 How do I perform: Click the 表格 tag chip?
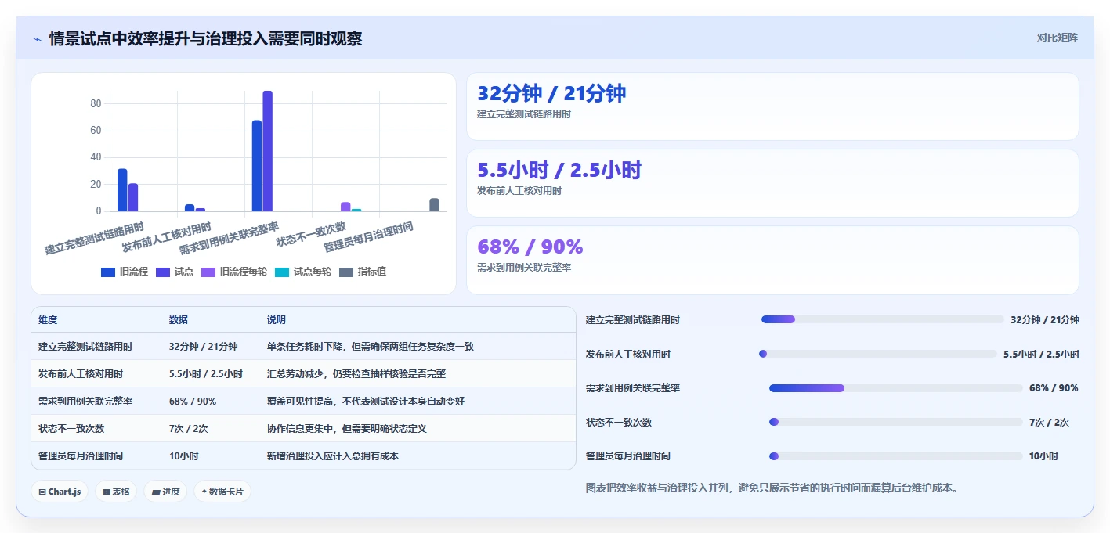tap(116, 492)
